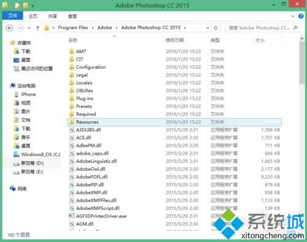307x242 pixels.
Task: Expand the arrow after Adobe Photoshop CC 2015
Action: click(x=185, y=28)
